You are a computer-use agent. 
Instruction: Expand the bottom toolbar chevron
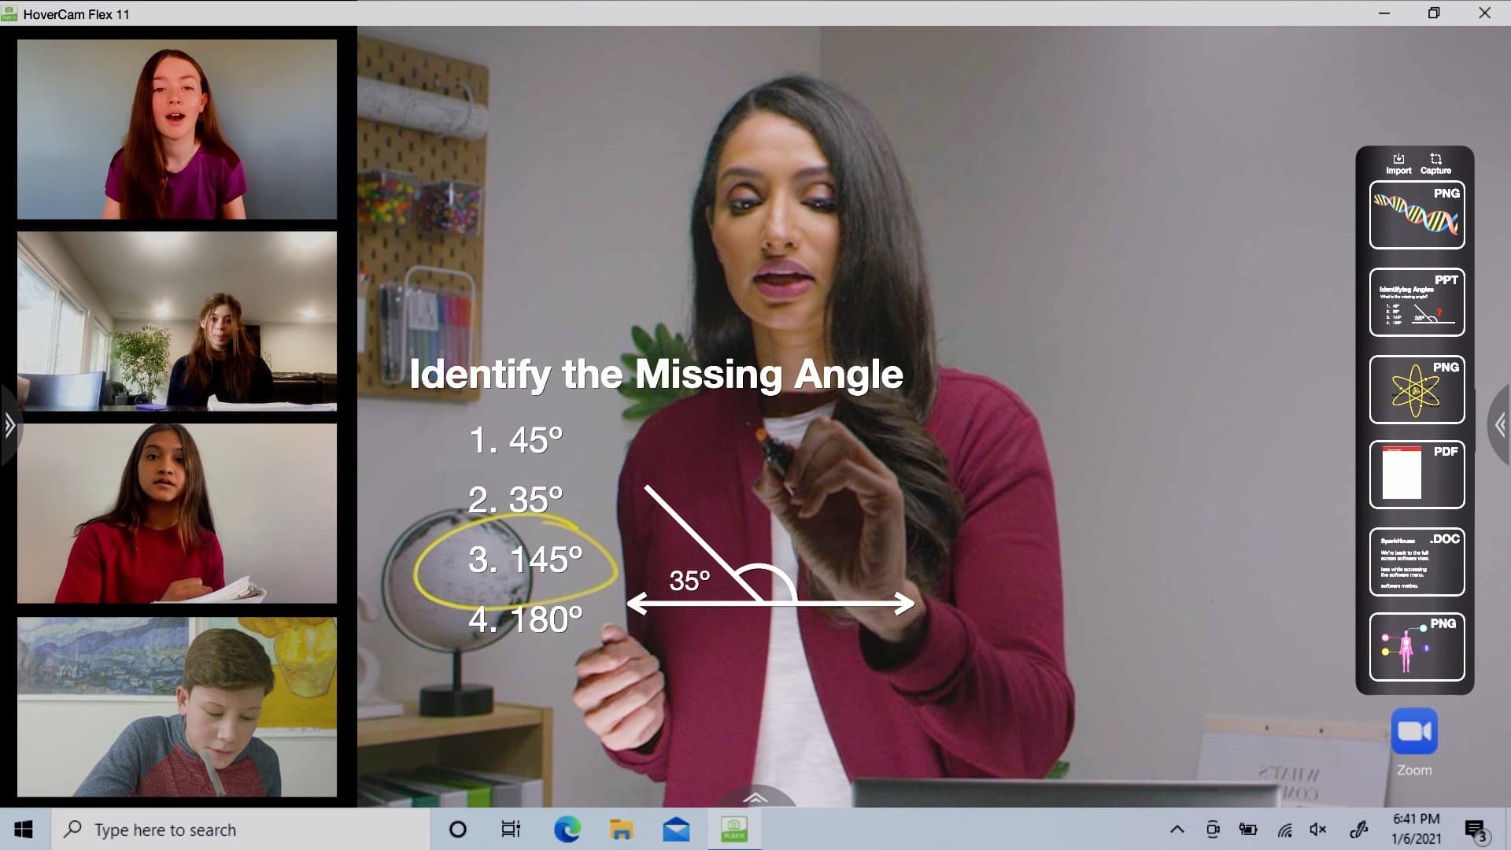click(x=755, y=797)
